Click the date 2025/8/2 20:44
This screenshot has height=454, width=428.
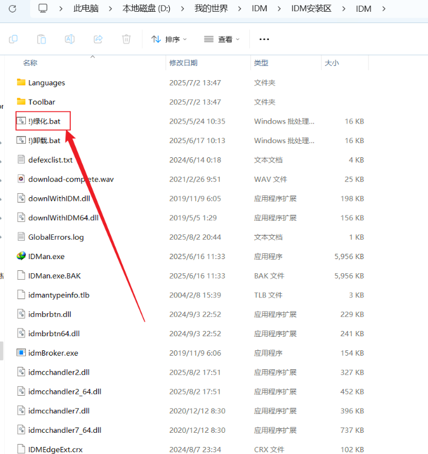[x=195, y=237]
